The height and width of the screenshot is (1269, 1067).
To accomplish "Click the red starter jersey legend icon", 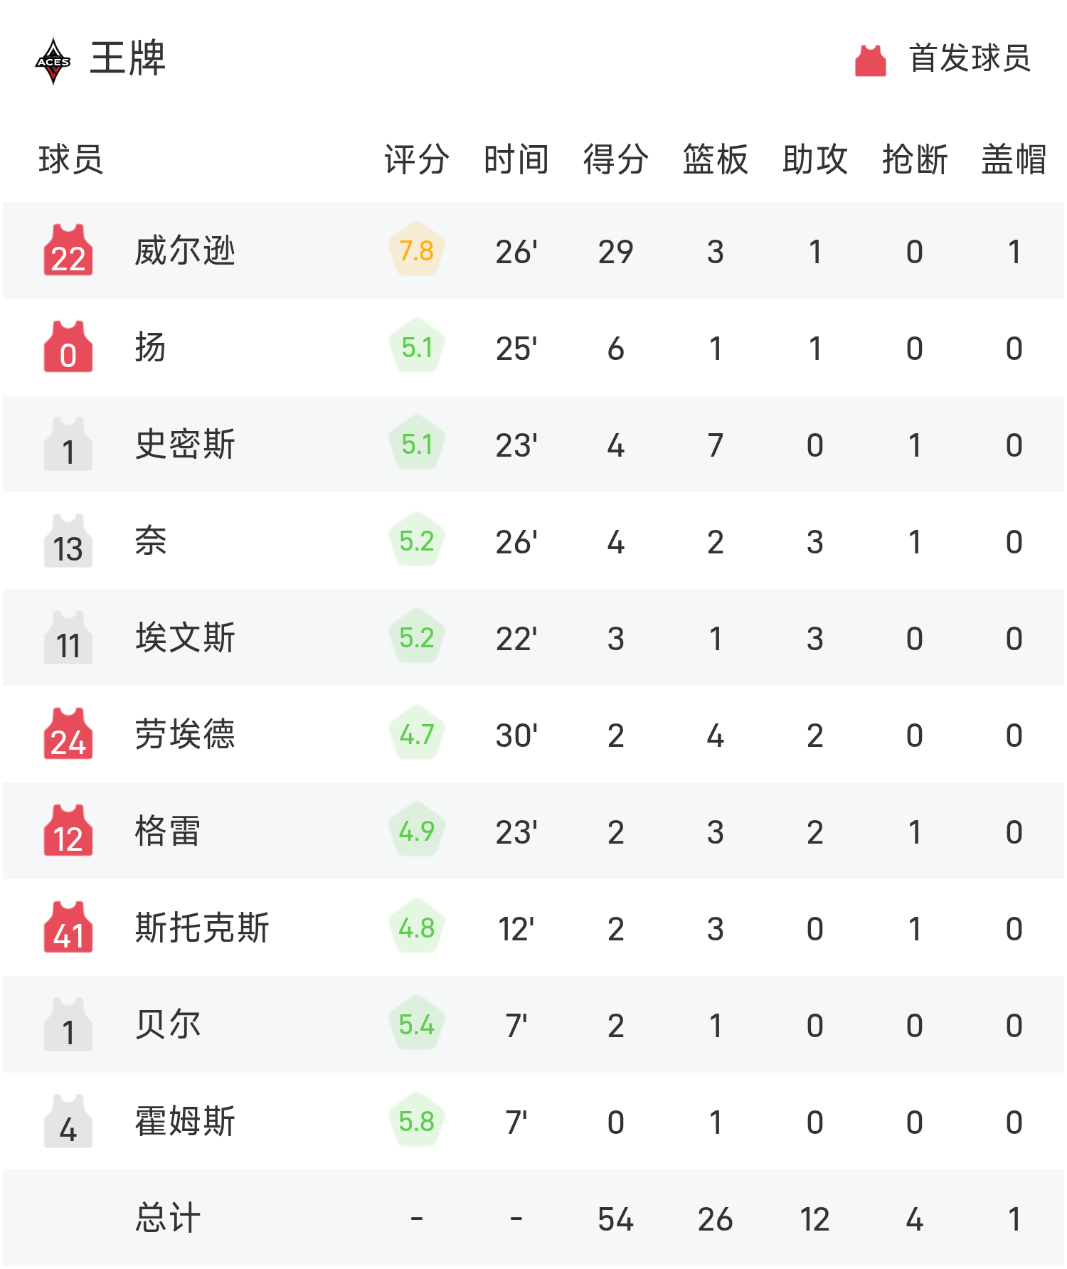I will point(870,60).
